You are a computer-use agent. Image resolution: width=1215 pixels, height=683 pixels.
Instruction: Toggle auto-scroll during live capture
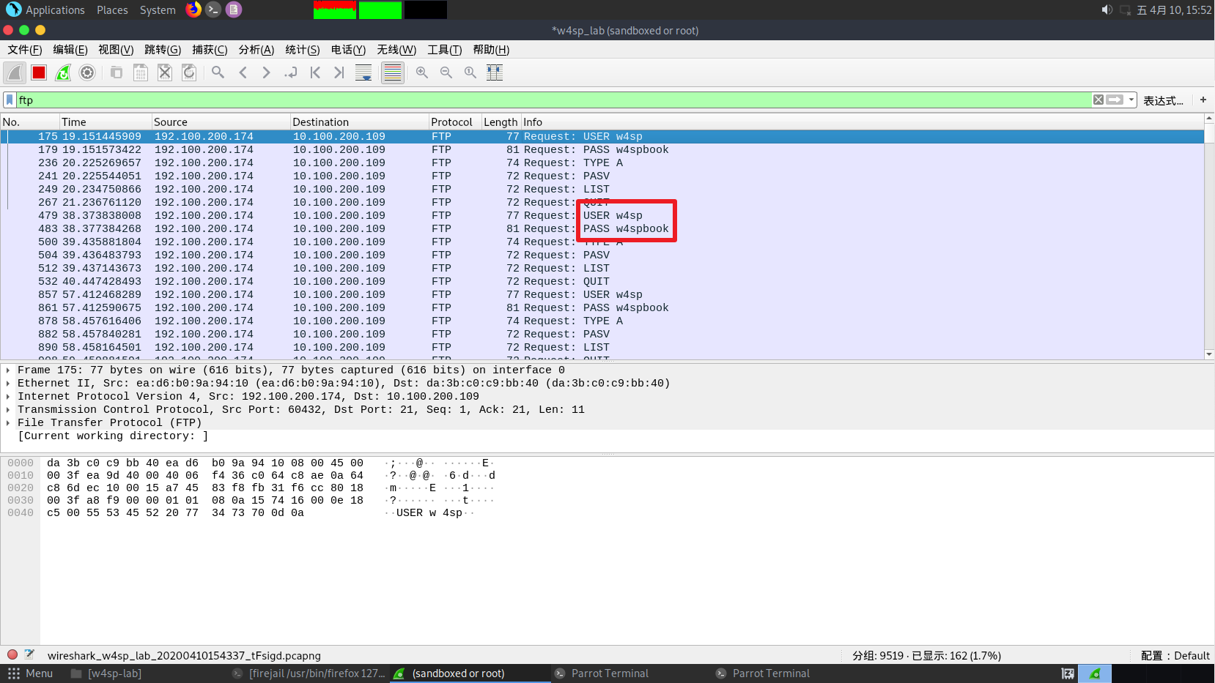tap(363, 72)
